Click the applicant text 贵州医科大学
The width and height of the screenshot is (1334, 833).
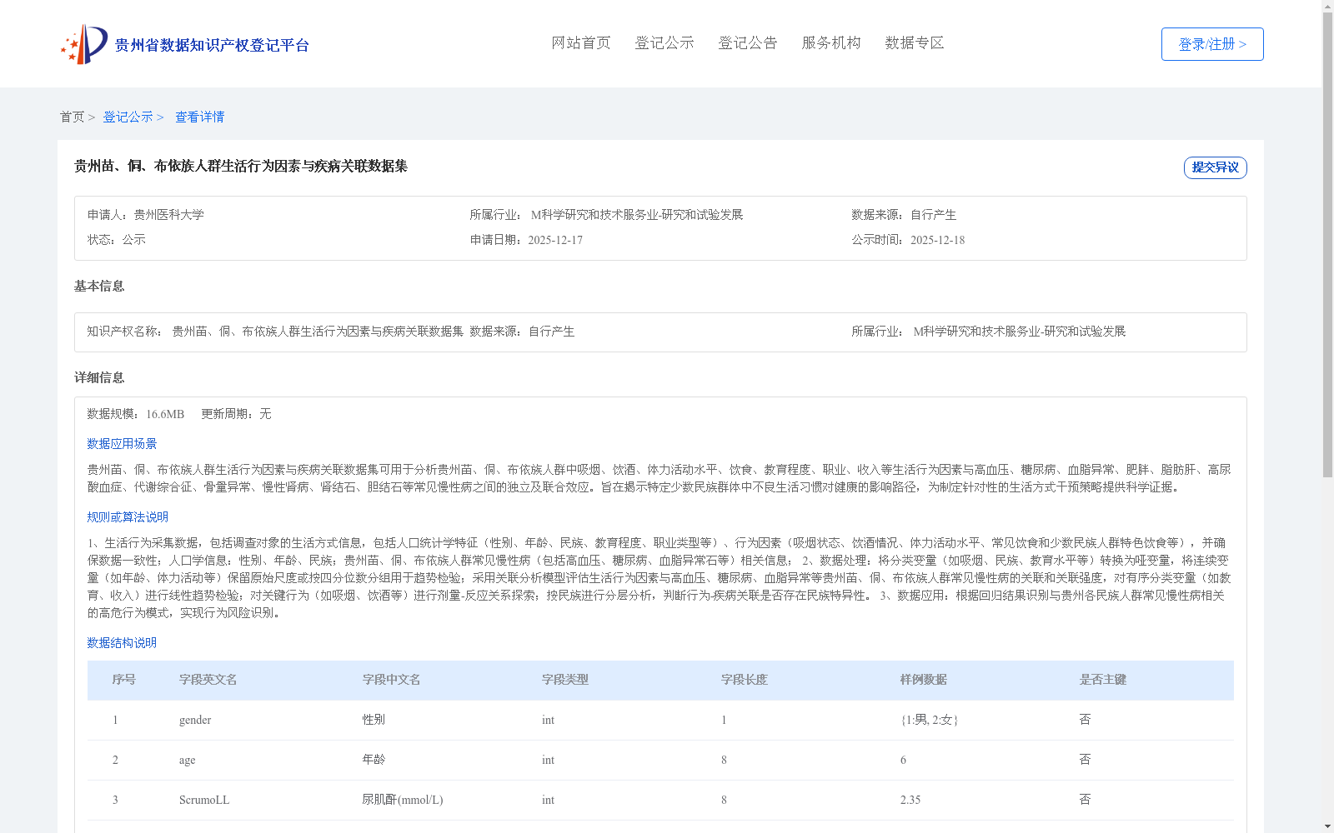click(168, 215)
